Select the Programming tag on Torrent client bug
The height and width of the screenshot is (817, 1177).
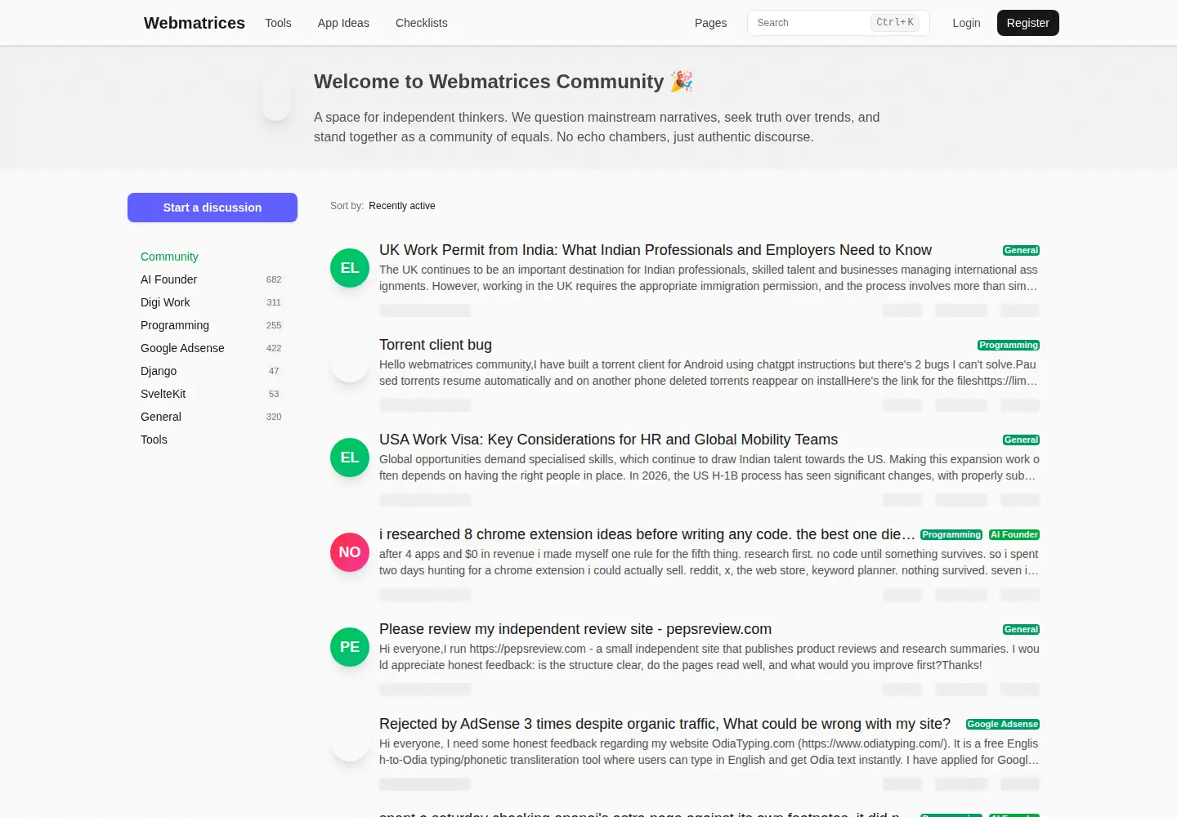(x=1009, y=346)
